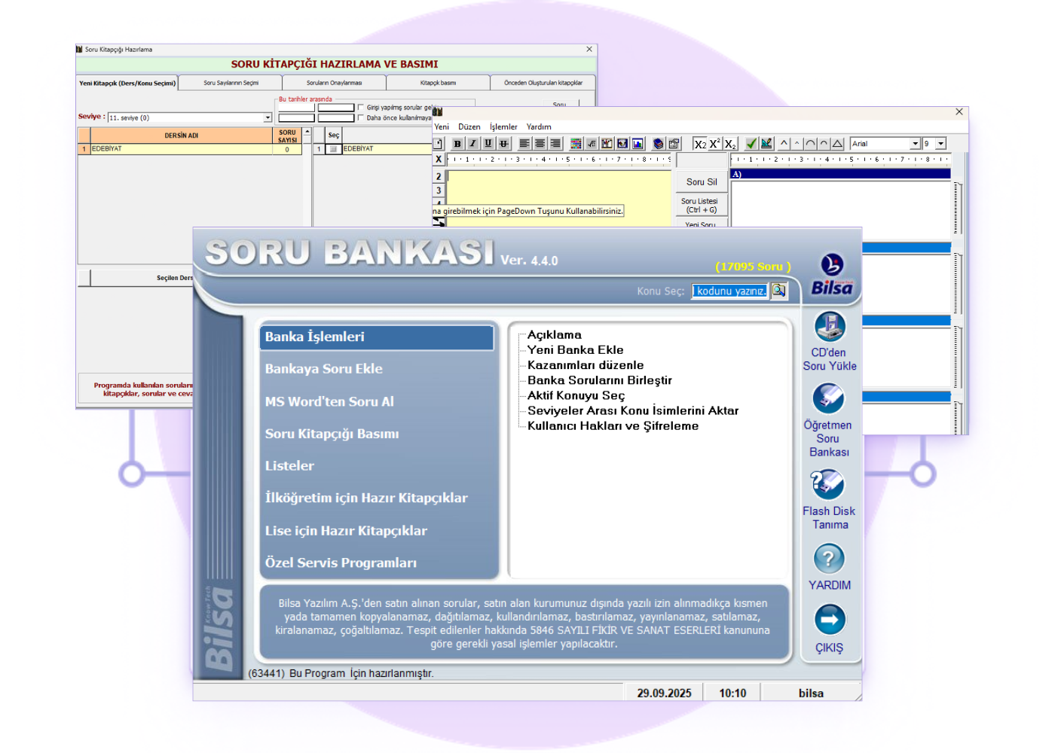Click the green checkmark toolbar icon
The height and width of the screenshot is (753, 1055).
tap(751, 144)
